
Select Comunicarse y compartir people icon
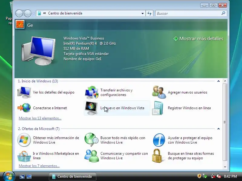click(92, 156)
